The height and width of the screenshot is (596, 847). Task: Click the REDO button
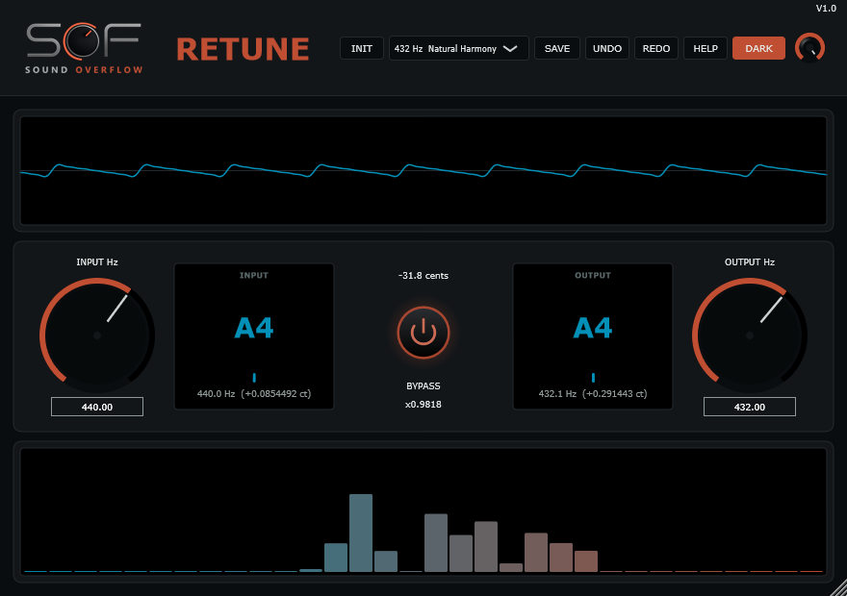(656, 48)
